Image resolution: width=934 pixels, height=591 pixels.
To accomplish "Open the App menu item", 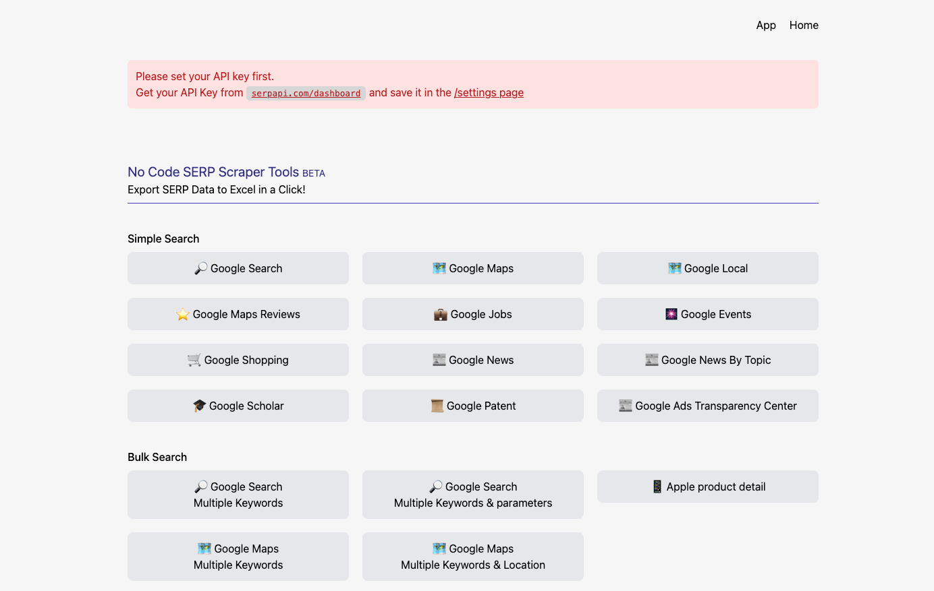I will pyautogui.click(x=766, y=25).
